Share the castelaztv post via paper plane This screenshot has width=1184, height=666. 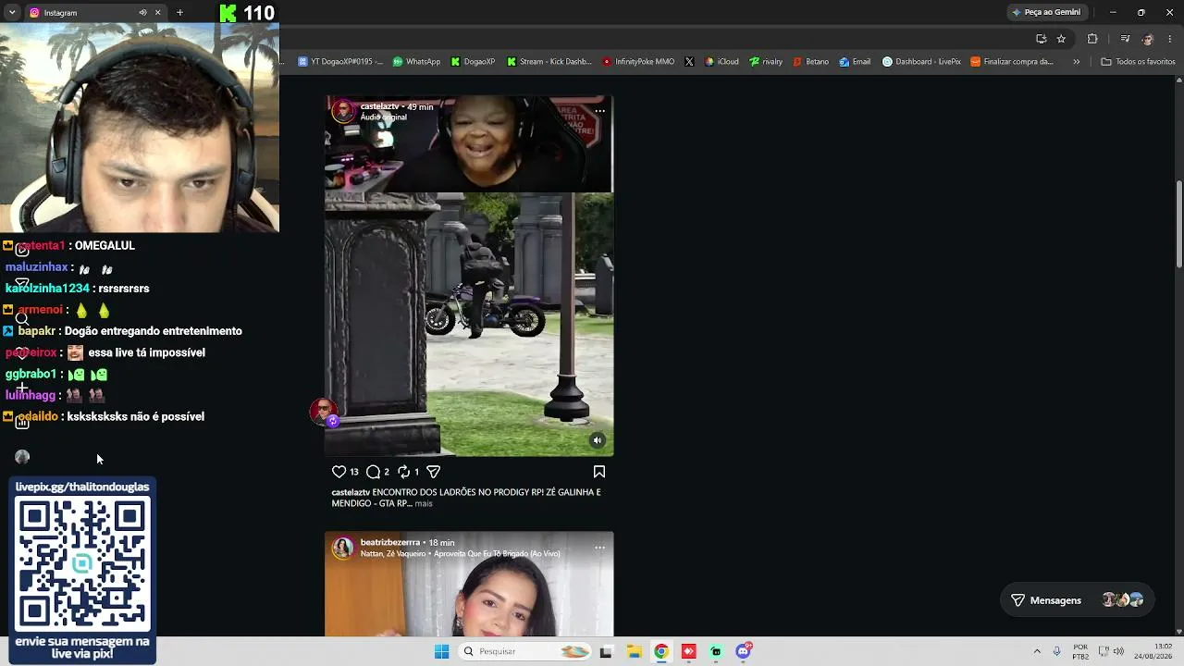point(433,472)
